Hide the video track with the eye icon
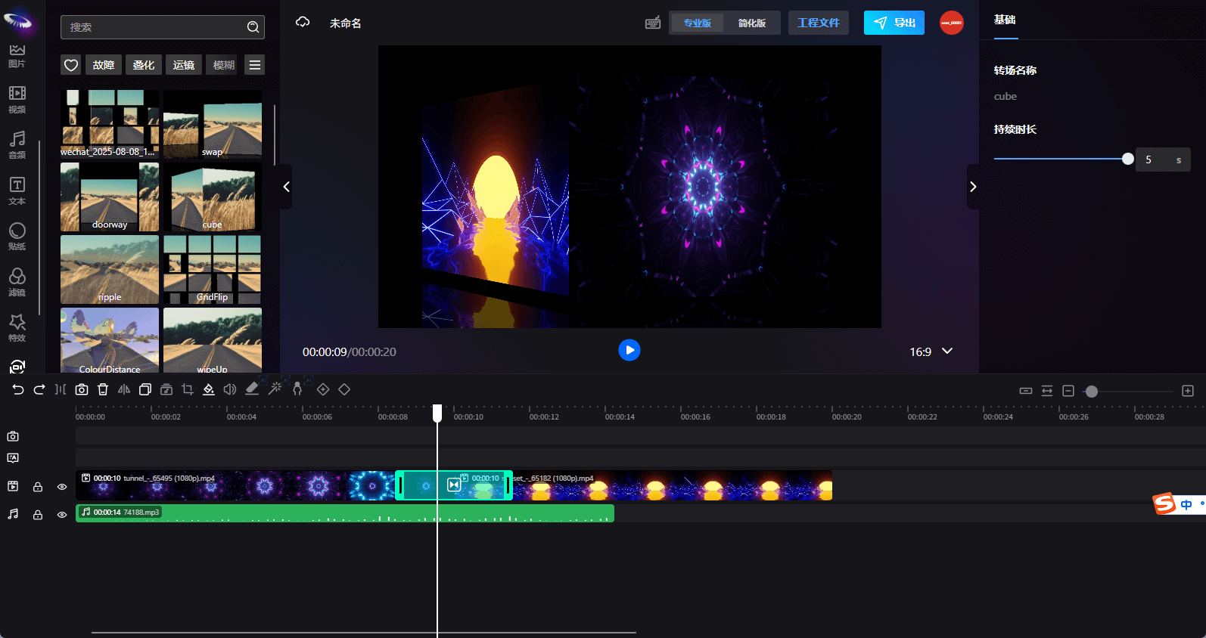Image resolution: width=1206 pixels, height=638 pixels. 62,487
